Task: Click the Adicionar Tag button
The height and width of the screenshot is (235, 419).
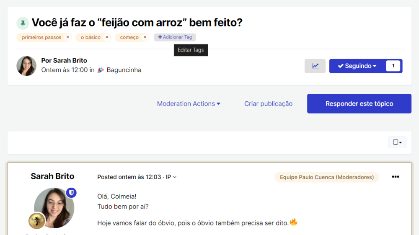Action: click(175, 37)
